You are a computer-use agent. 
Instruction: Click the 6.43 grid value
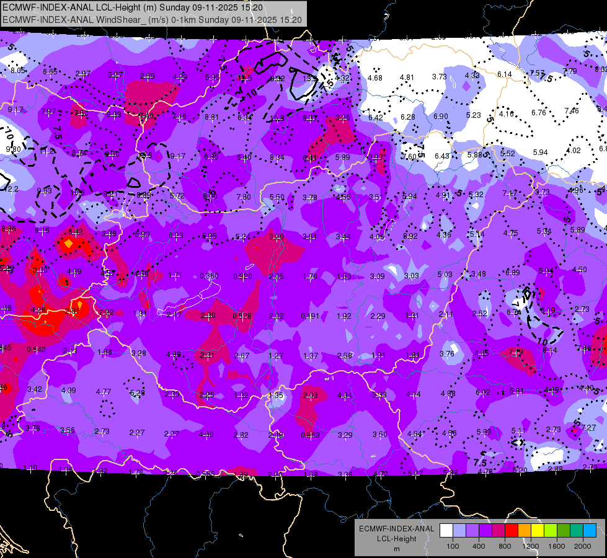pyautogui.click(x=441, y=156)
